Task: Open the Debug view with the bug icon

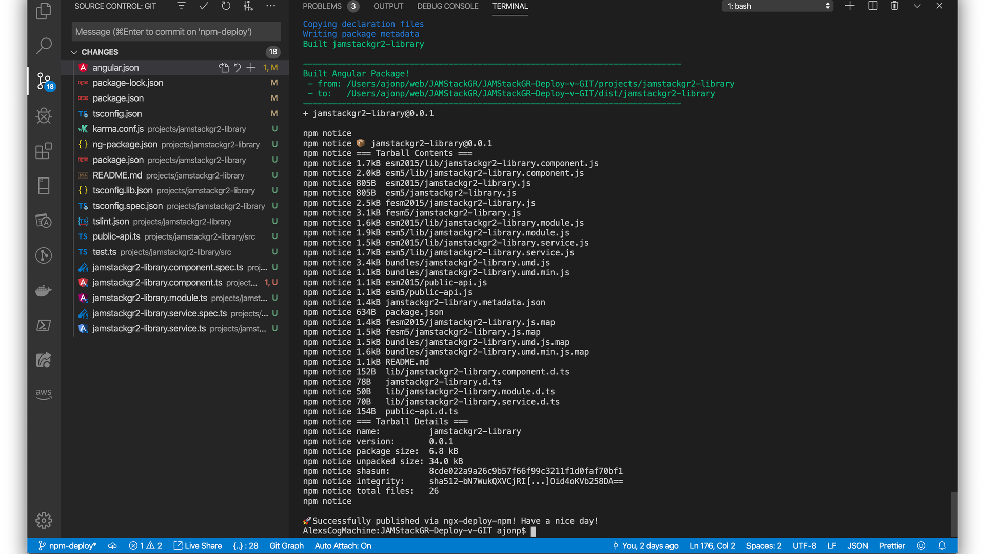Action: click(x=44, y=116)
